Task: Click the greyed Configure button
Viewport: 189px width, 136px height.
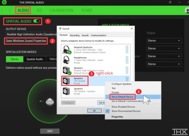Action: tap(68, 103)
